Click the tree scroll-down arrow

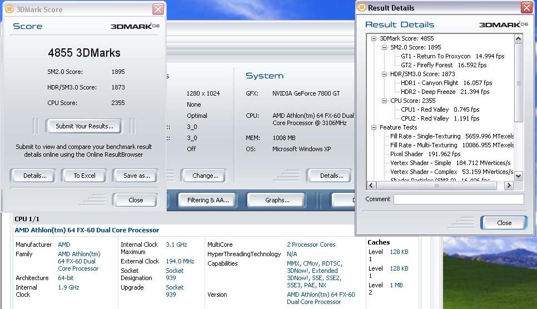click(519, 176)
